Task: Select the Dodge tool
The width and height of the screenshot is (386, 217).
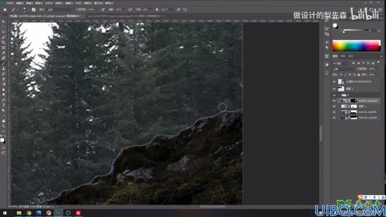Action: pyautogui.click(x=4, y=95)
